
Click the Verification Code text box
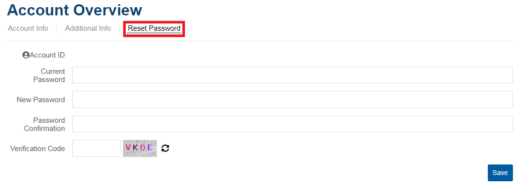(96, 148)
